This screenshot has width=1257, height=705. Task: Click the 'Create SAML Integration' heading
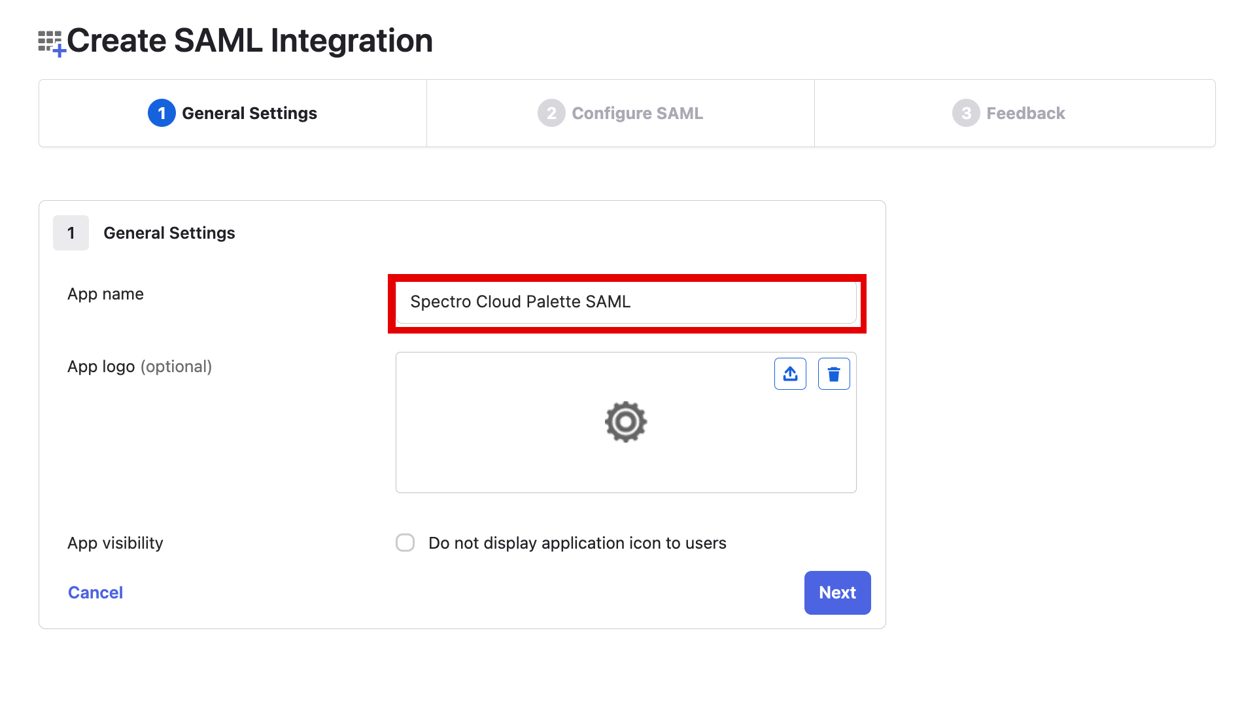250,41
